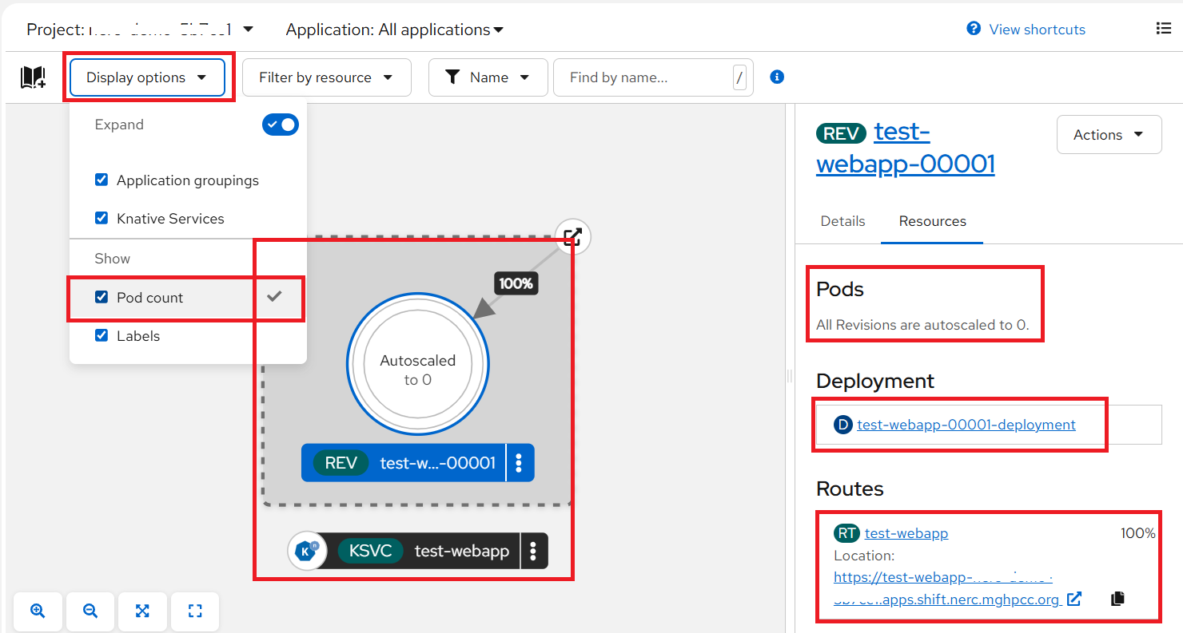
Task: Open the Filter by resource dropdown
Action: tap(326, 77)
